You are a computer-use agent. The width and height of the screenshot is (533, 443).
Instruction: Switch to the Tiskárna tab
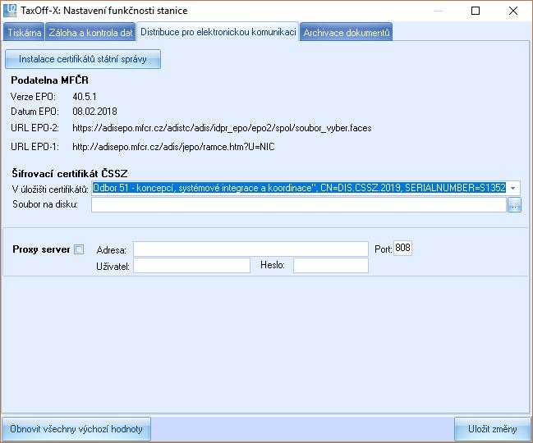coord(24,32)
